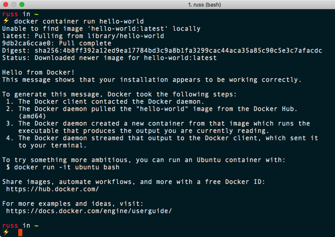Click the "Hello from Docker!" greeting line
Screen dimensions: 335x237
(x=37, y=72)
